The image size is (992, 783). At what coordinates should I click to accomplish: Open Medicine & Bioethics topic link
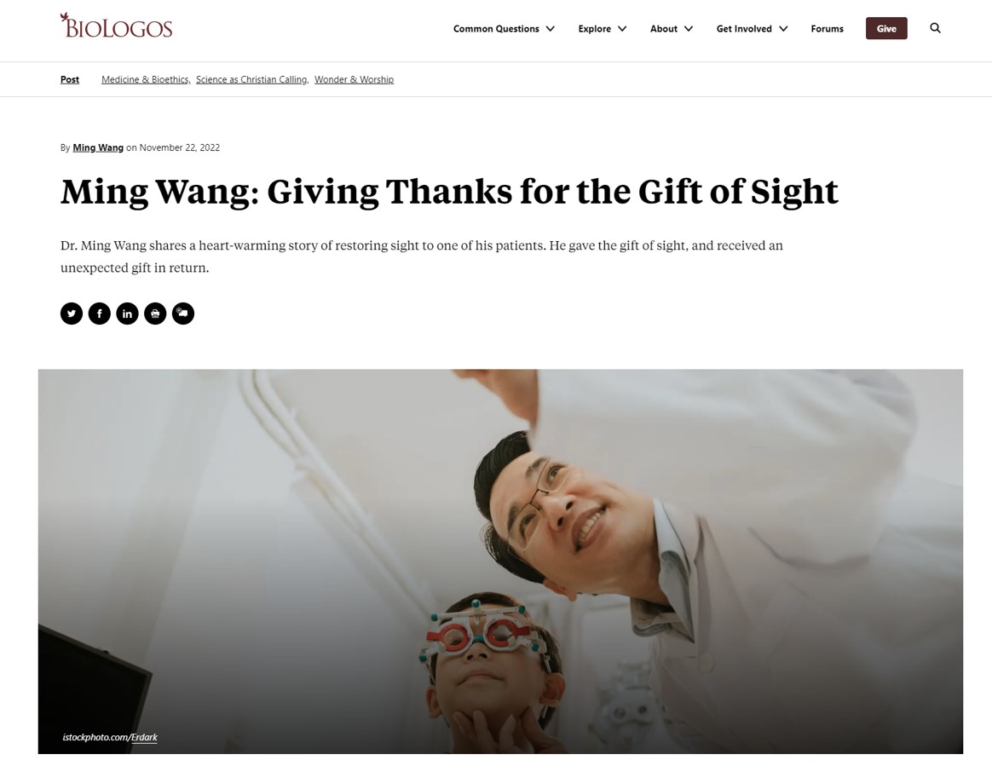click(146, 80)
